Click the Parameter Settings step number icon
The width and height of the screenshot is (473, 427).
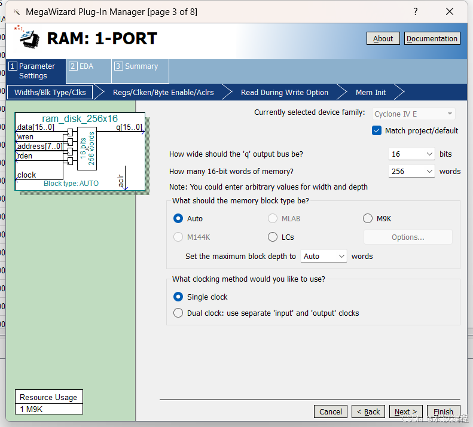13,66
